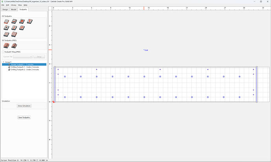Select the Contour toolpath icon with red edge
Viewport: 271px width, 162px height.
(x=6, y=22)
